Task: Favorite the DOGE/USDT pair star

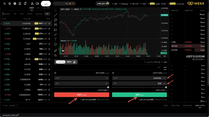Action: (49, 39)
